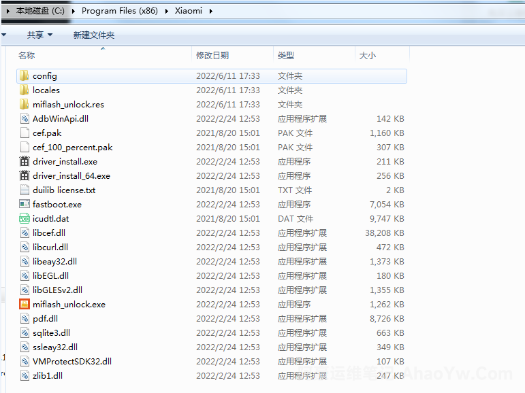The height and width of the screenshot is (393, 525).
Task: Click the fastboot.exe application icon
Action: click(x=25, y=204)
